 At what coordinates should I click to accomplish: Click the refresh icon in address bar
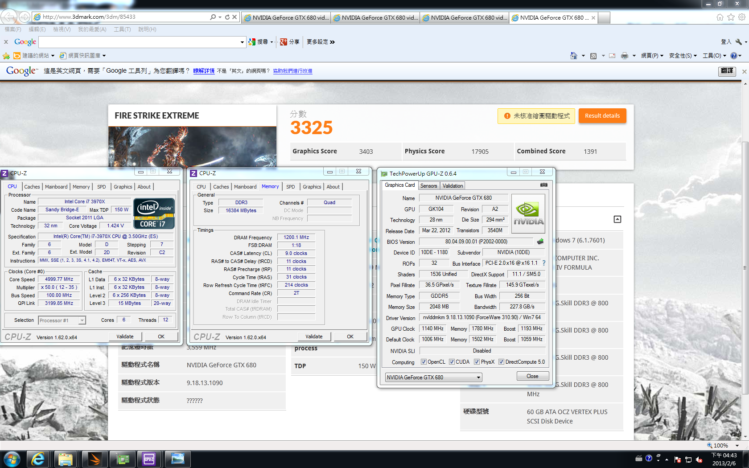click(227, 17)
